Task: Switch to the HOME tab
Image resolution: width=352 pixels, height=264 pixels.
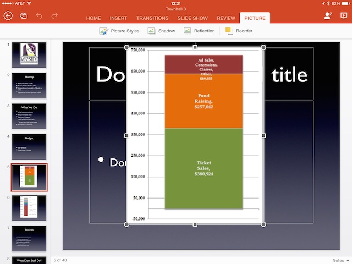Action: pyautogui.click(x=94, y=18)
